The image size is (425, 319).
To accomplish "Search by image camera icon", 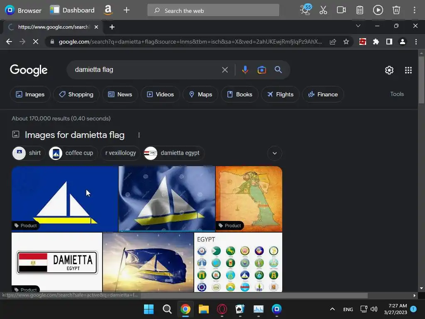I will point(261,70).
